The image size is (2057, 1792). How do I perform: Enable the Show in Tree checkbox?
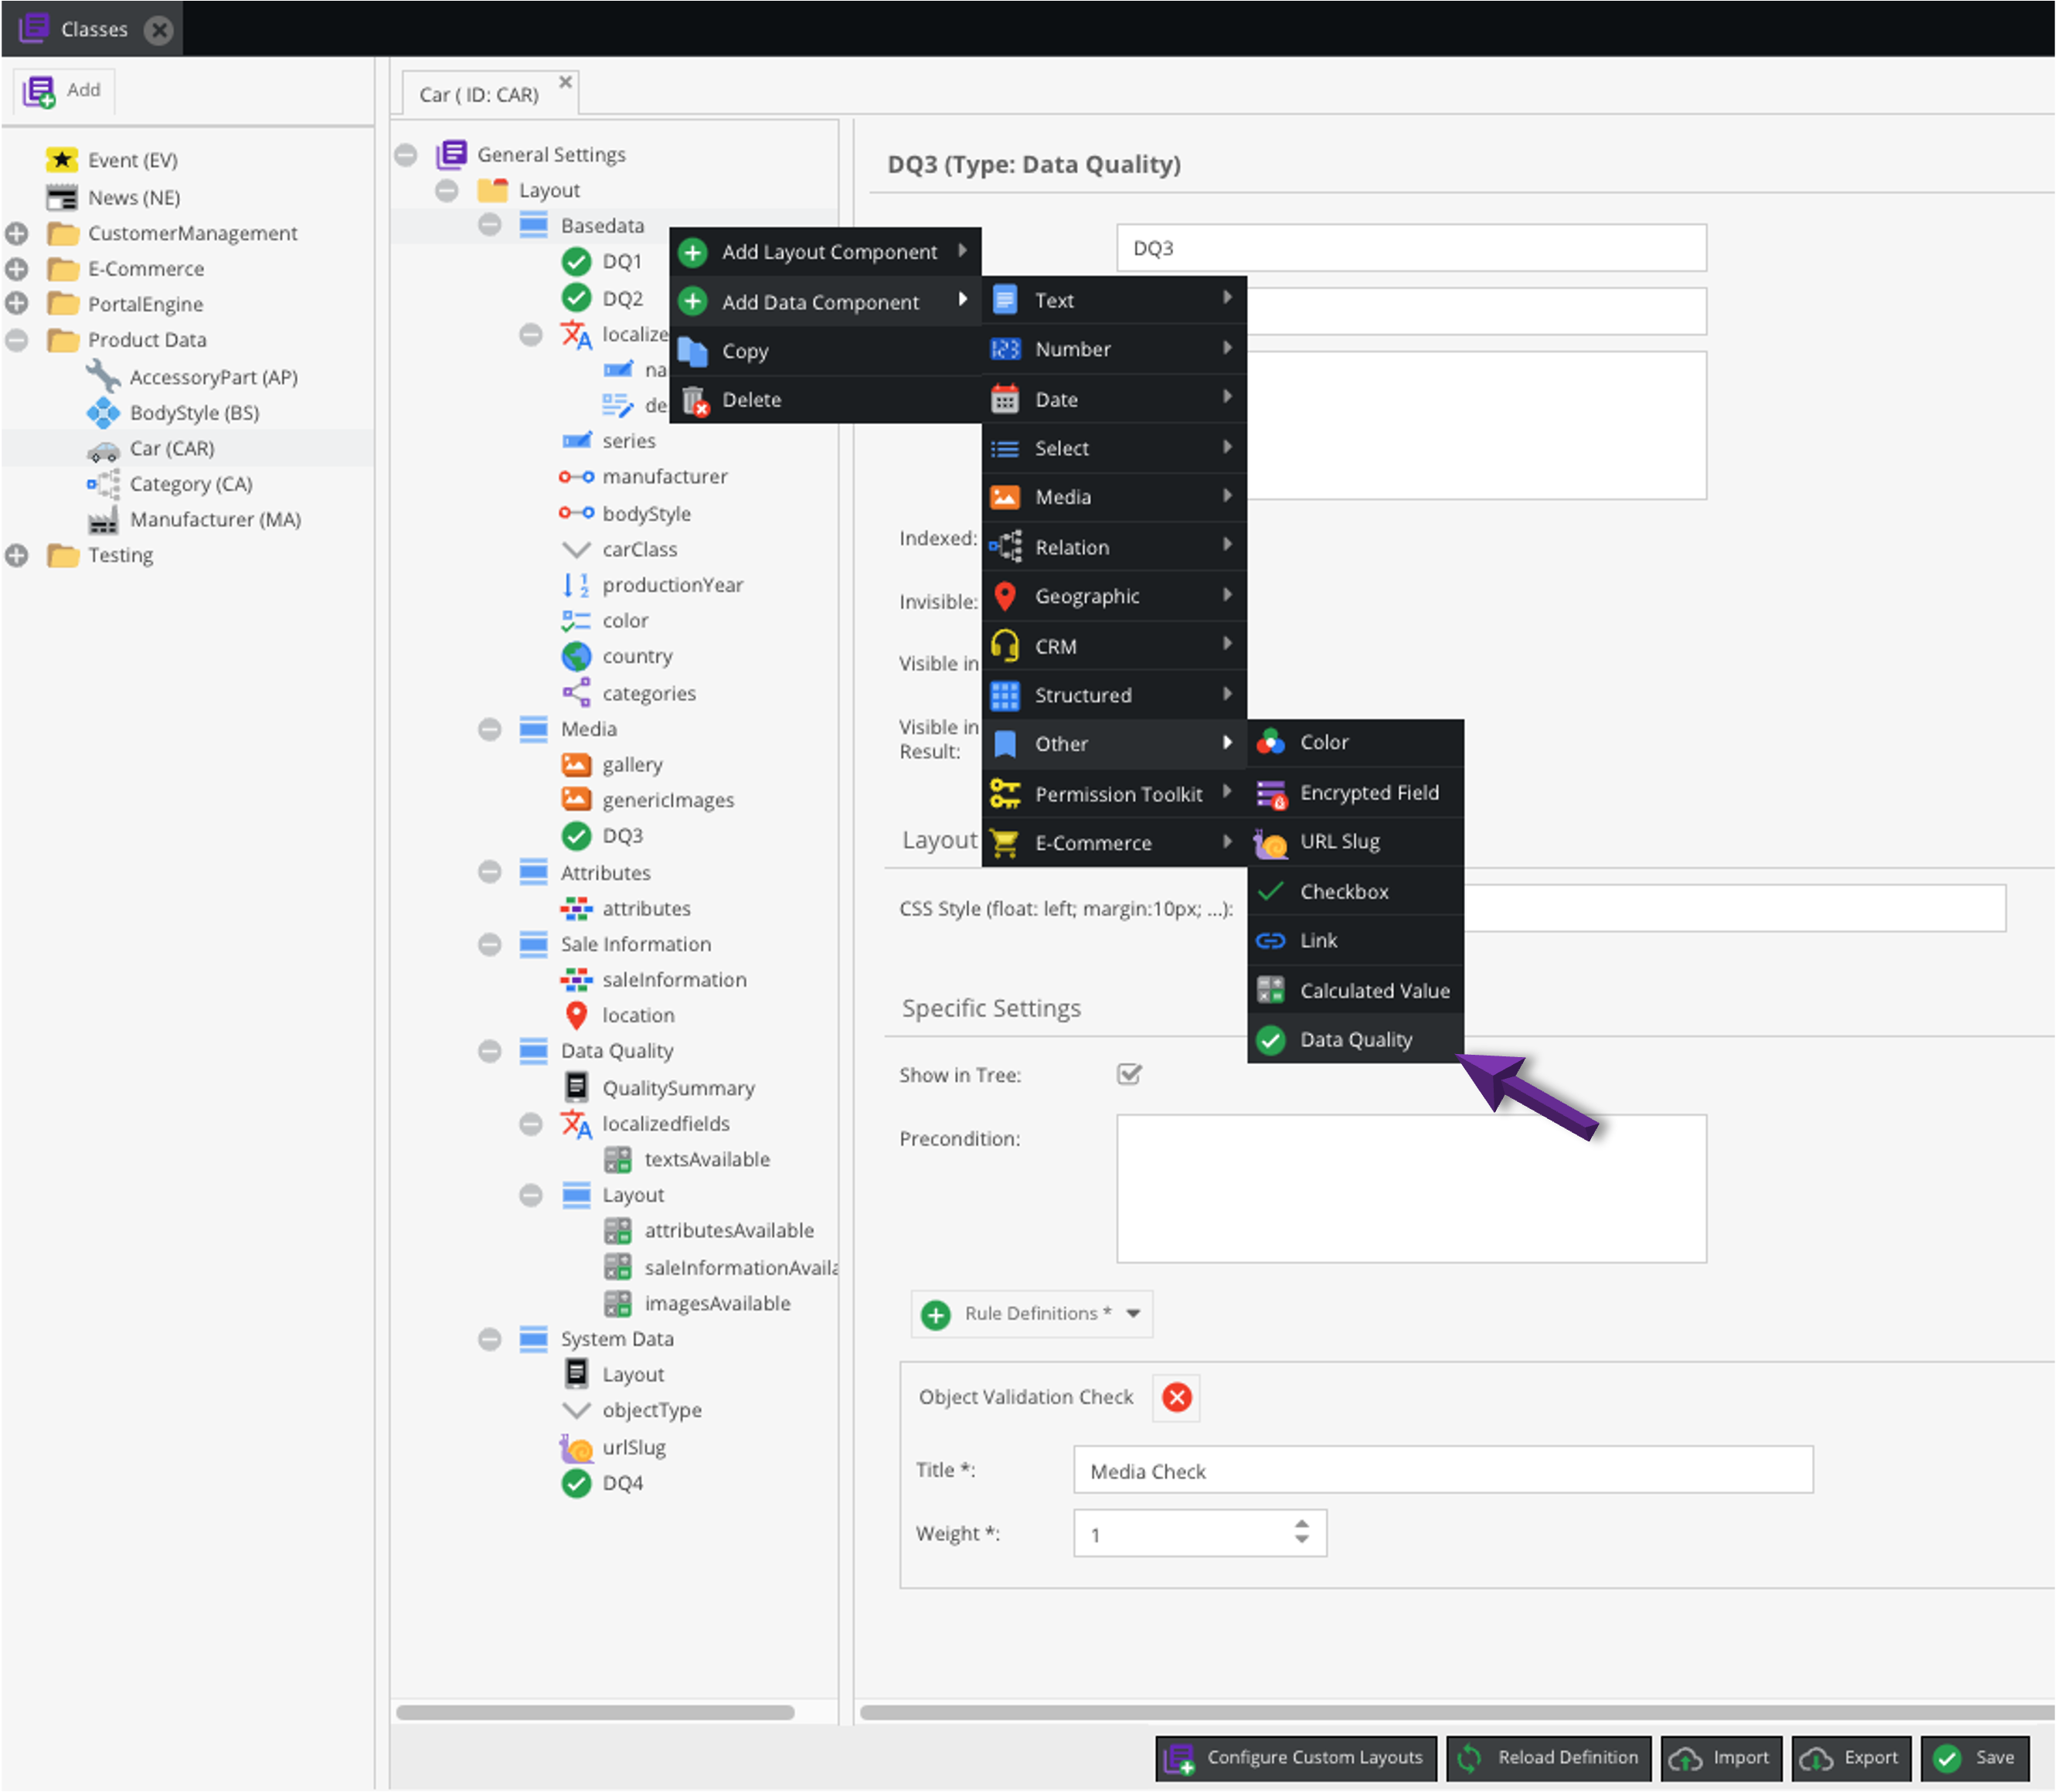pos(1130,1074)
